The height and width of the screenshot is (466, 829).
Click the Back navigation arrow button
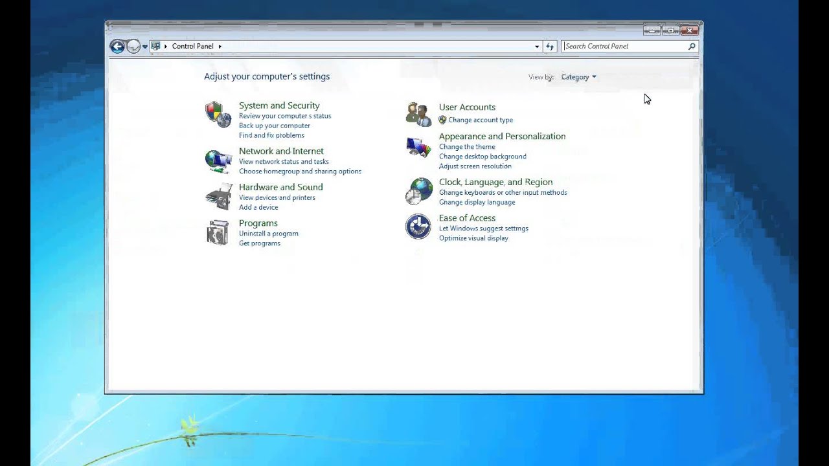click(x=117, y=46)
